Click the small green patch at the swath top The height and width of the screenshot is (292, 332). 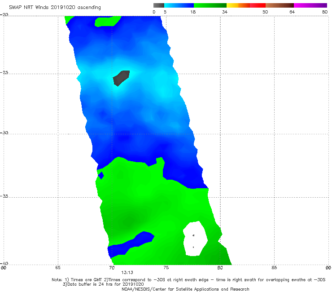108,22
